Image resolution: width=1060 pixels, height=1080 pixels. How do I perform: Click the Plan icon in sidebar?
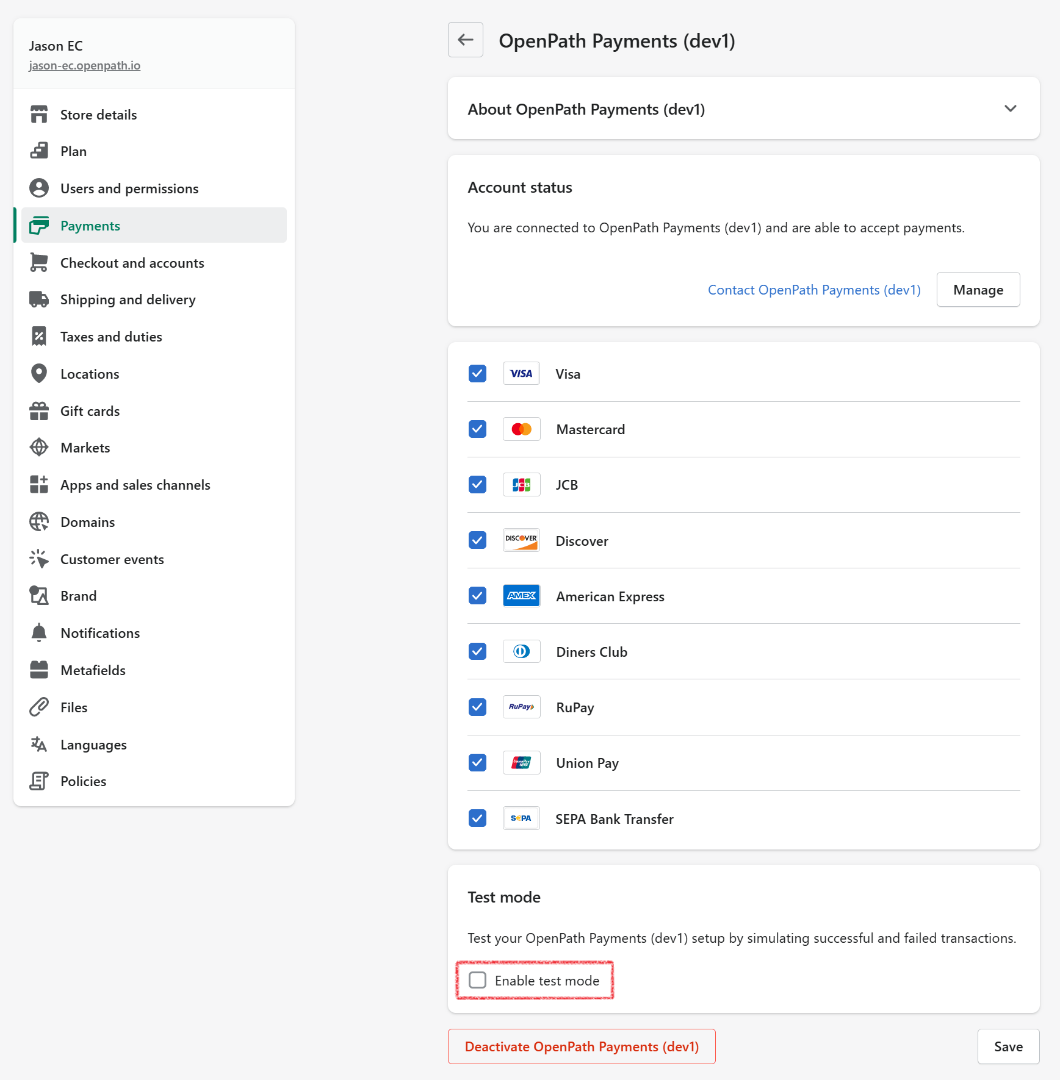39,151
